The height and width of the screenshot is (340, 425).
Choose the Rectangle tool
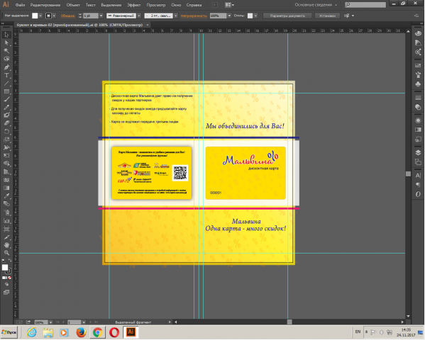coord(6,91)
